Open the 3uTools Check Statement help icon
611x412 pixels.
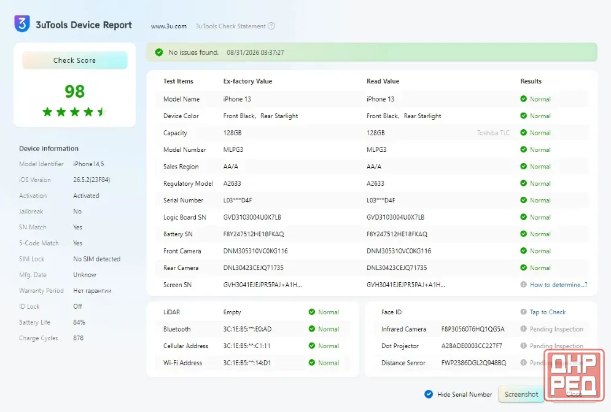tap(271, 26)
